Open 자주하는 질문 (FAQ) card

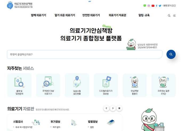pos(163,85)
